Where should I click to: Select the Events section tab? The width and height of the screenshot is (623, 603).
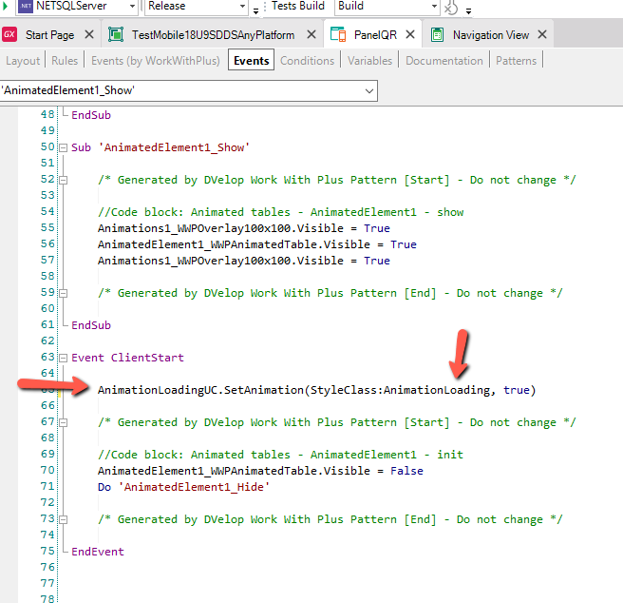tap(251, 60)
